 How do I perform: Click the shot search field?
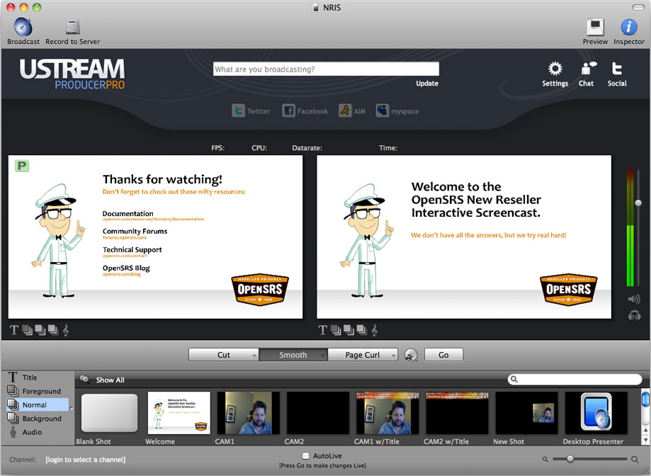pyautogui.click(x=575, y=379)
